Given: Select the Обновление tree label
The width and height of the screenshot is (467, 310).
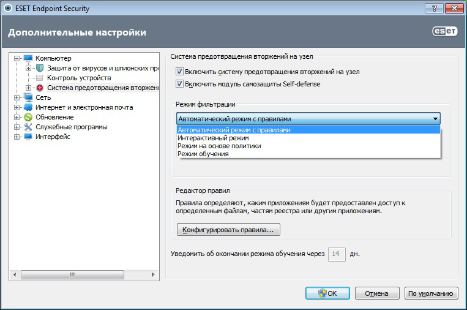Looking at the screenshot, I should click(x=54, y=117).
